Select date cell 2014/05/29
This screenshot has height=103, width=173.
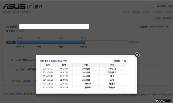48,87
